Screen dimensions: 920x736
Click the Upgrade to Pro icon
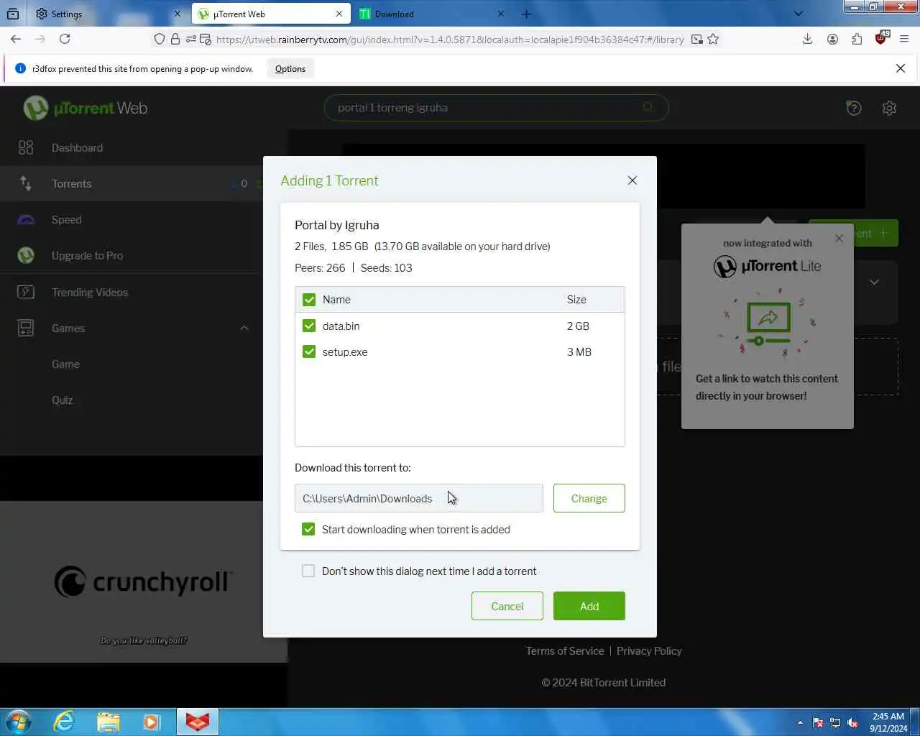pyautogui.click(x=26, y=255)
